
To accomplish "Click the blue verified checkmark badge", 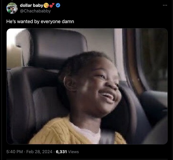I will click(58, 6).
